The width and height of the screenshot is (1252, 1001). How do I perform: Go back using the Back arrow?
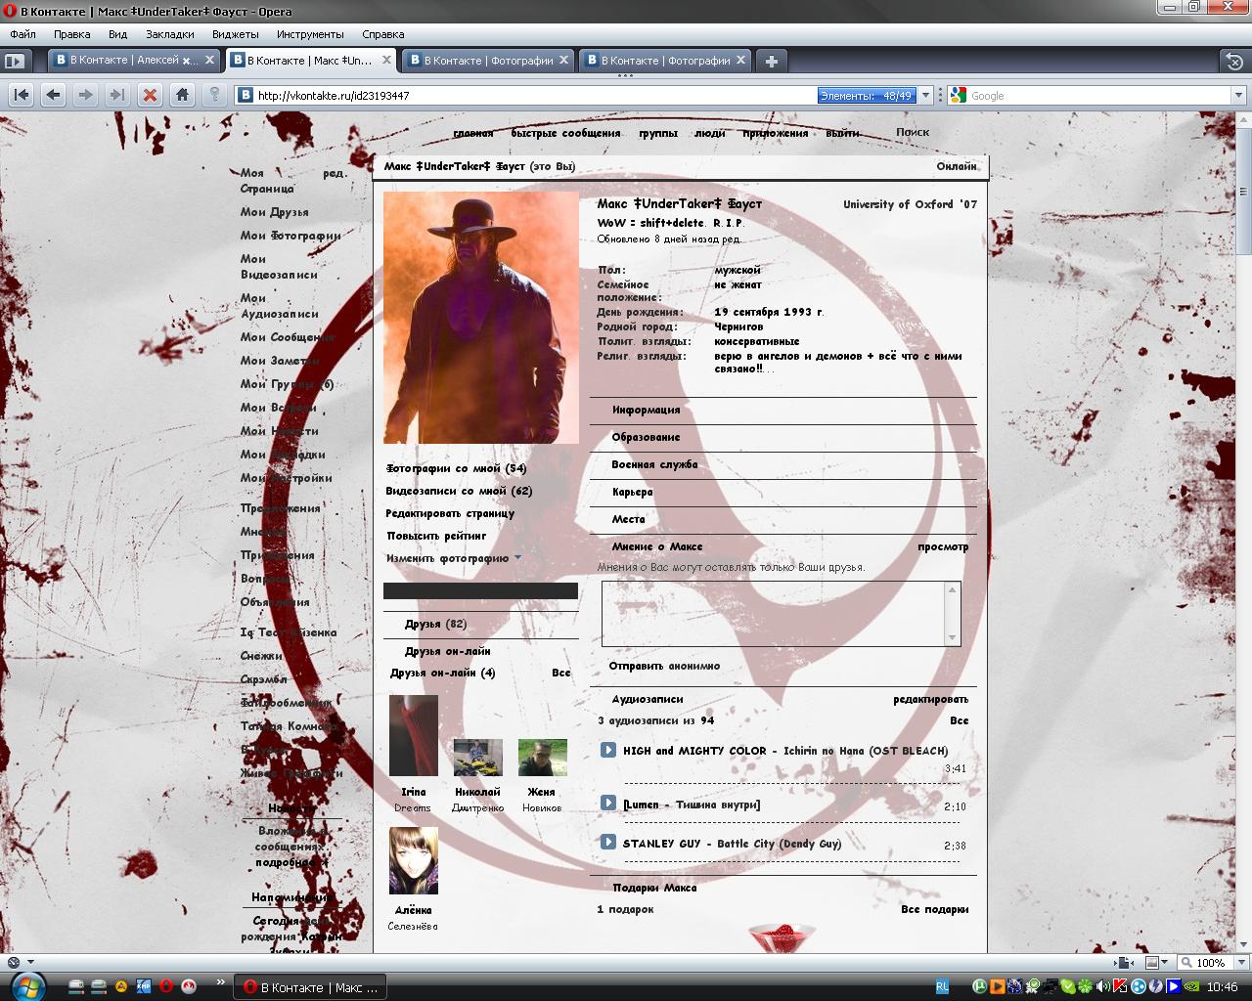(x=54, y=95)
